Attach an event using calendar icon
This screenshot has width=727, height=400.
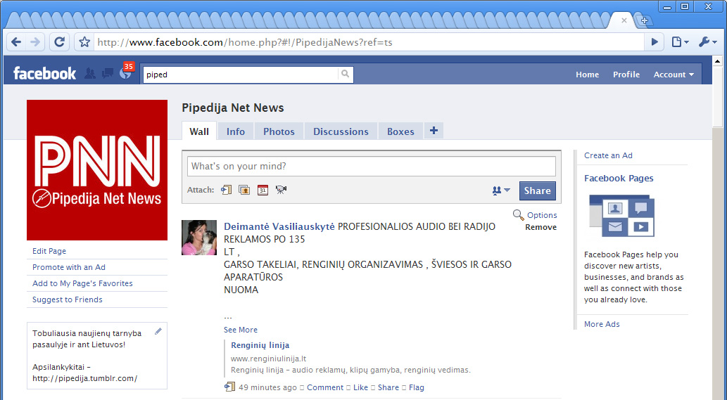[x=263, y=190]
